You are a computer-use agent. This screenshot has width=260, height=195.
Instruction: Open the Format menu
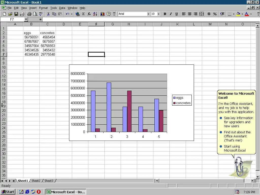pos(43,8)
